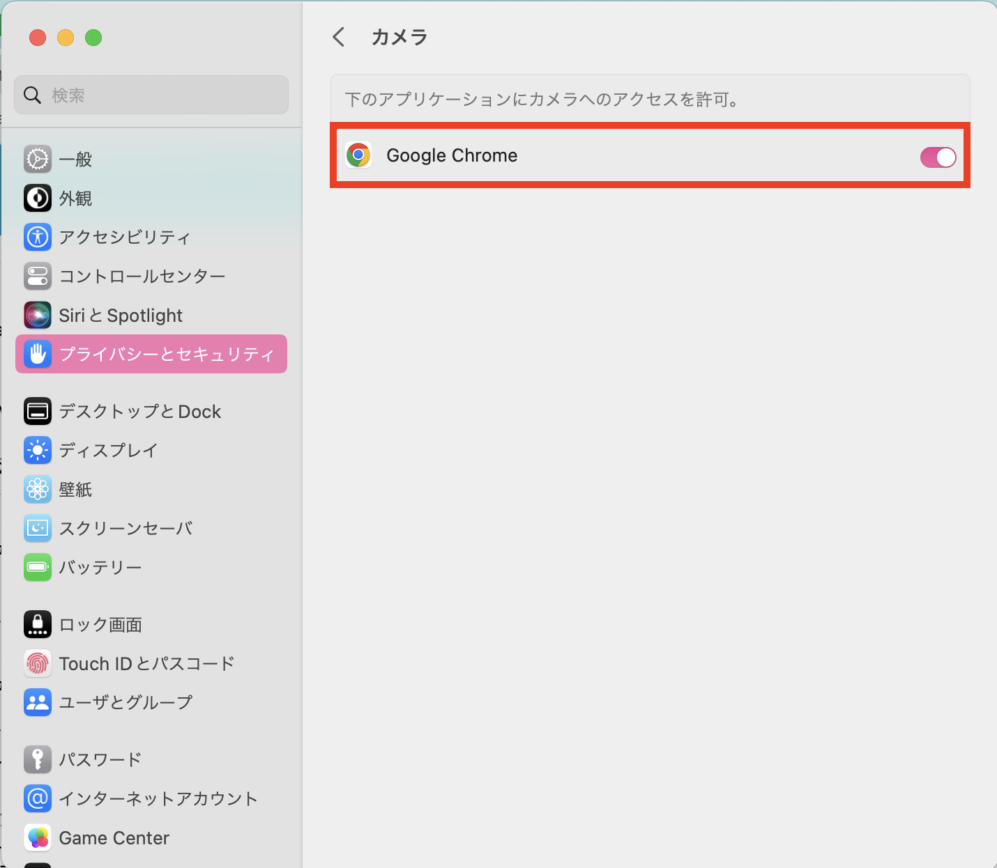The height and width of the screenshot is (868, 997).
Task: Open バッテリー battery settings
Action: pyautogui.click(x=100, y=568)
